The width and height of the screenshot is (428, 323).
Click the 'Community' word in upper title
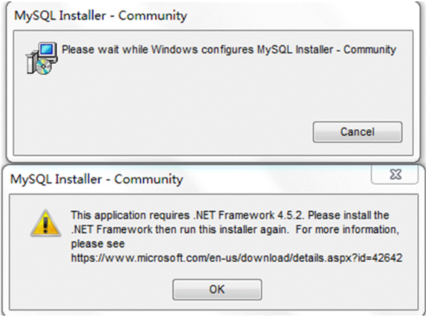pyautogui.click(x=153, y=16)
